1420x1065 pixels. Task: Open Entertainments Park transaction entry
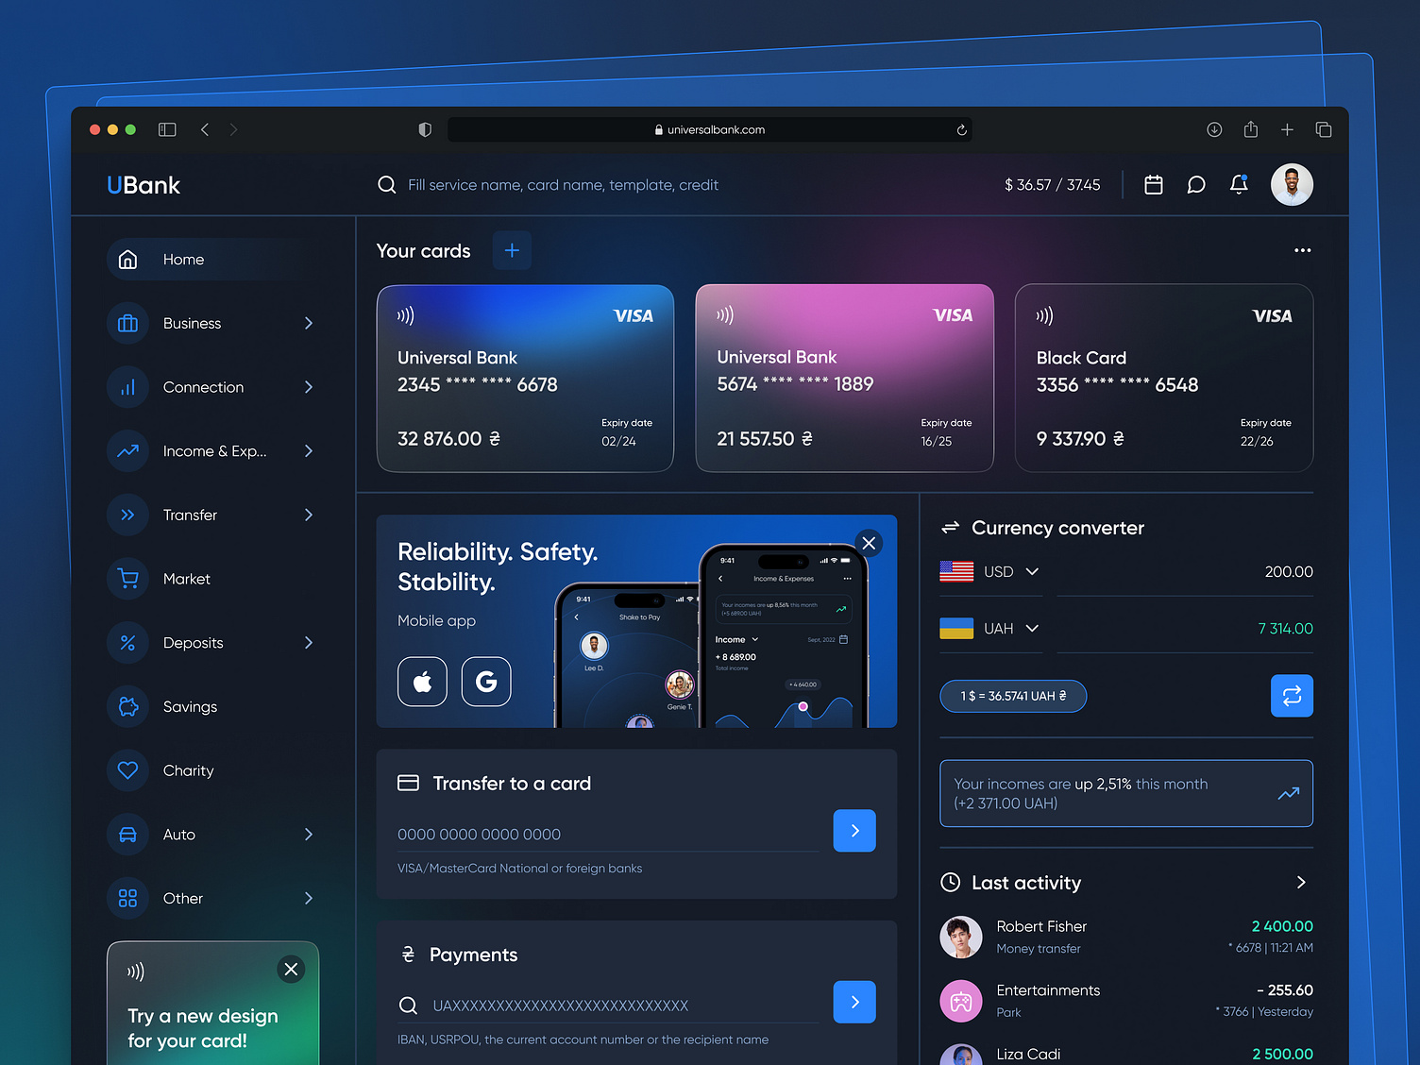pos(1126,1001)
